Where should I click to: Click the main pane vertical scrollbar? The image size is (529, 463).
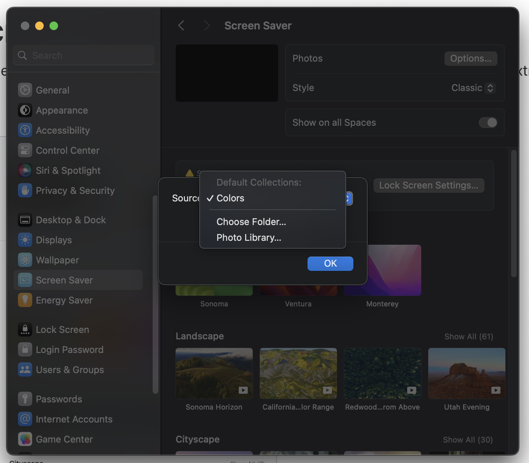coord(514,214)
